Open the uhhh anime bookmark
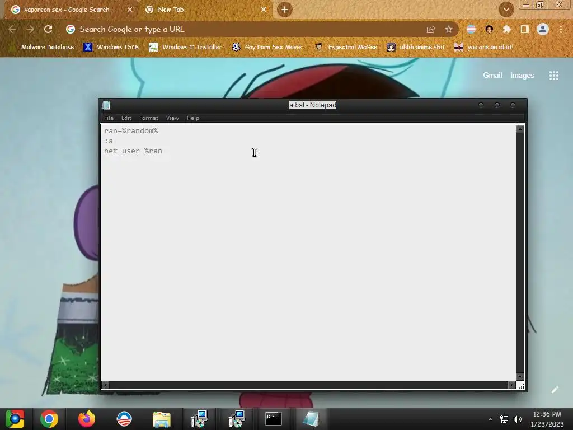 (x=416, y=47)
